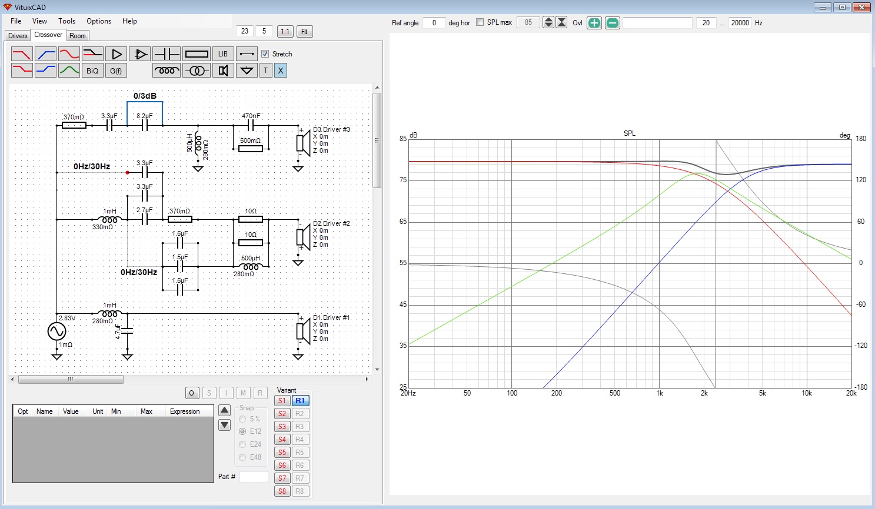
Task: Select the 2.83V generator source symbol
Action: [x=57, y=331]
